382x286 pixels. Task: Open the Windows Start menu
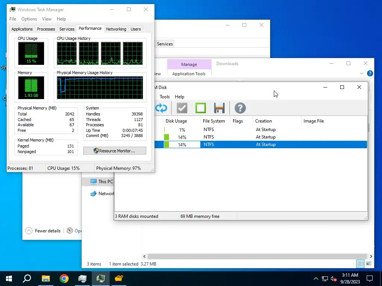[9, 279]
